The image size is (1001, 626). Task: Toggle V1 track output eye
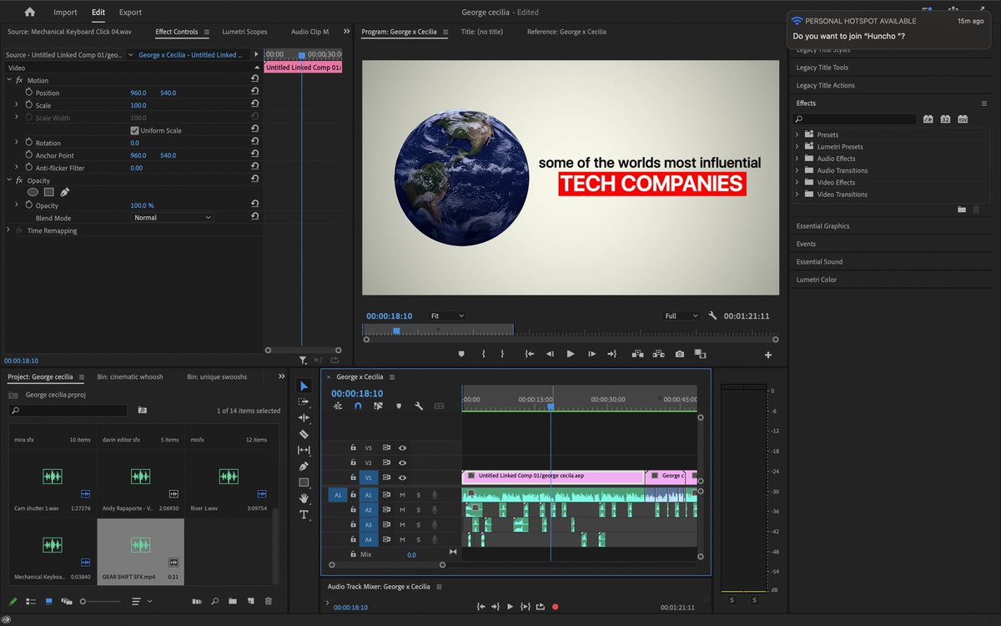pos(402,477)
